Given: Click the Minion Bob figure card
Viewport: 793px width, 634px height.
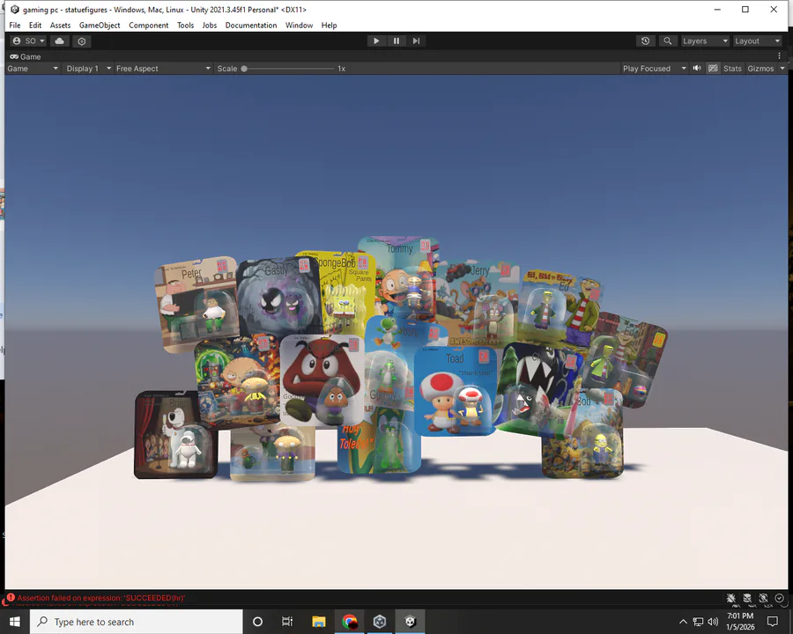Looking at the screenshot, I should (x=582, y=435).
